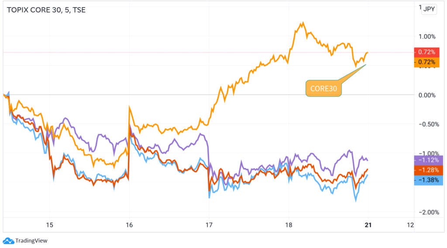Viewport: 447px width, 248px height.
Task: Open the TradingView text link
Action: coord(31,241)
